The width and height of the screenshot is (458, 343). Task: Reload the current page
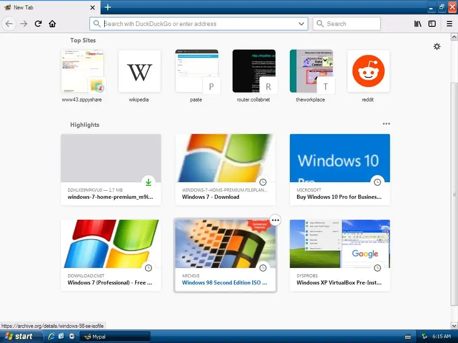[x=38, y=24]
